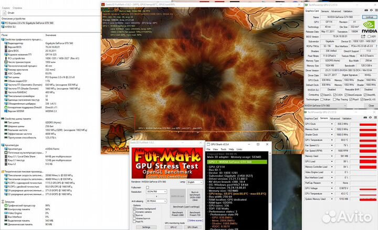The width and height of the screenshot is (378, 230).
Task: Click the NVIDIA logo in GPU-Z
Action: tap(369, 27)
